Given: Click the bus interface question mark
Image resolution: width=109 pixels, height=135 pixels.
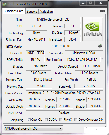Looking at the screenshot, I should tap(102, 59).
